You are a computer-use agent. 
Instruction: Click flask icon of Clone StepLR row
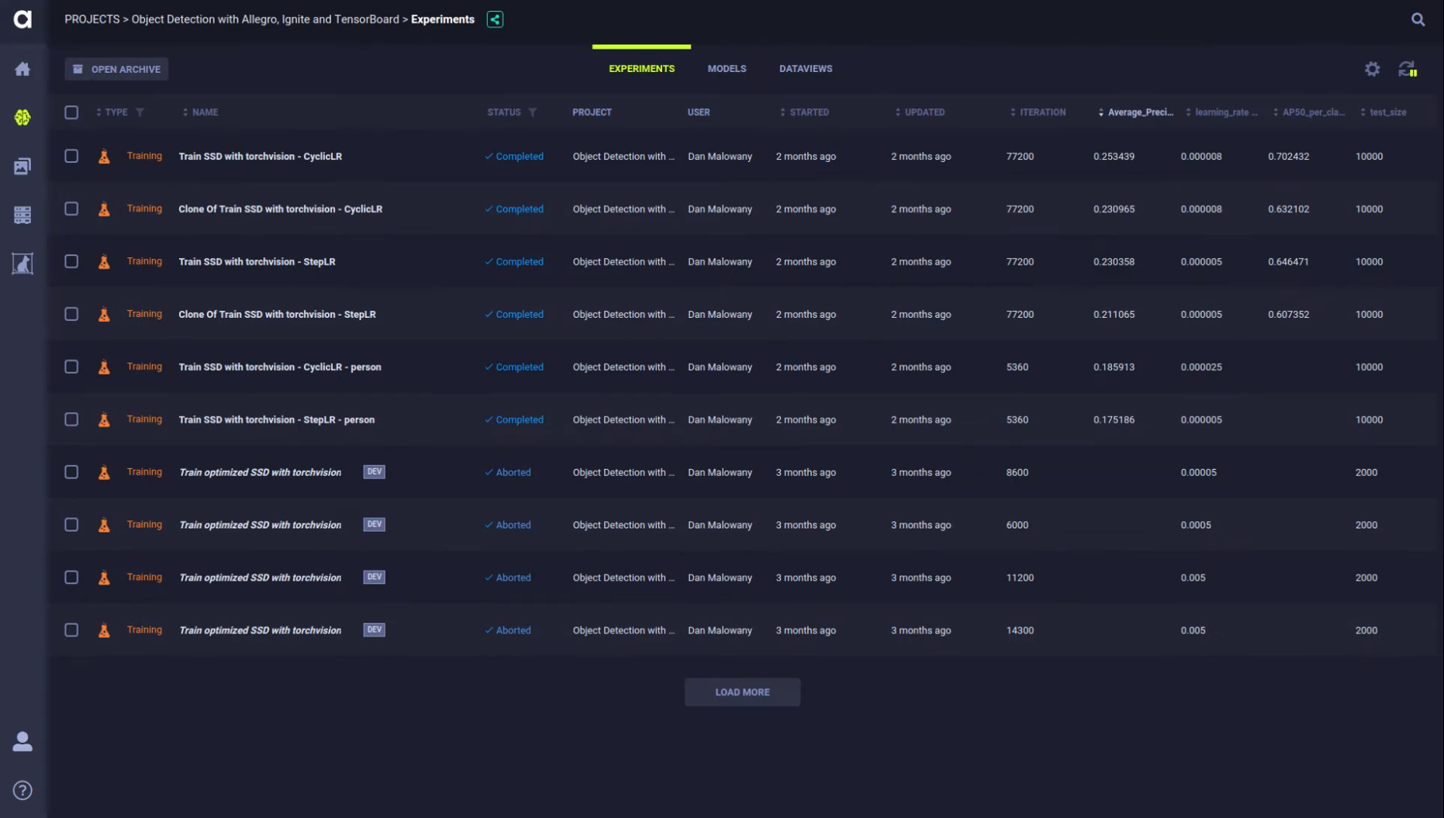point(104,315)
